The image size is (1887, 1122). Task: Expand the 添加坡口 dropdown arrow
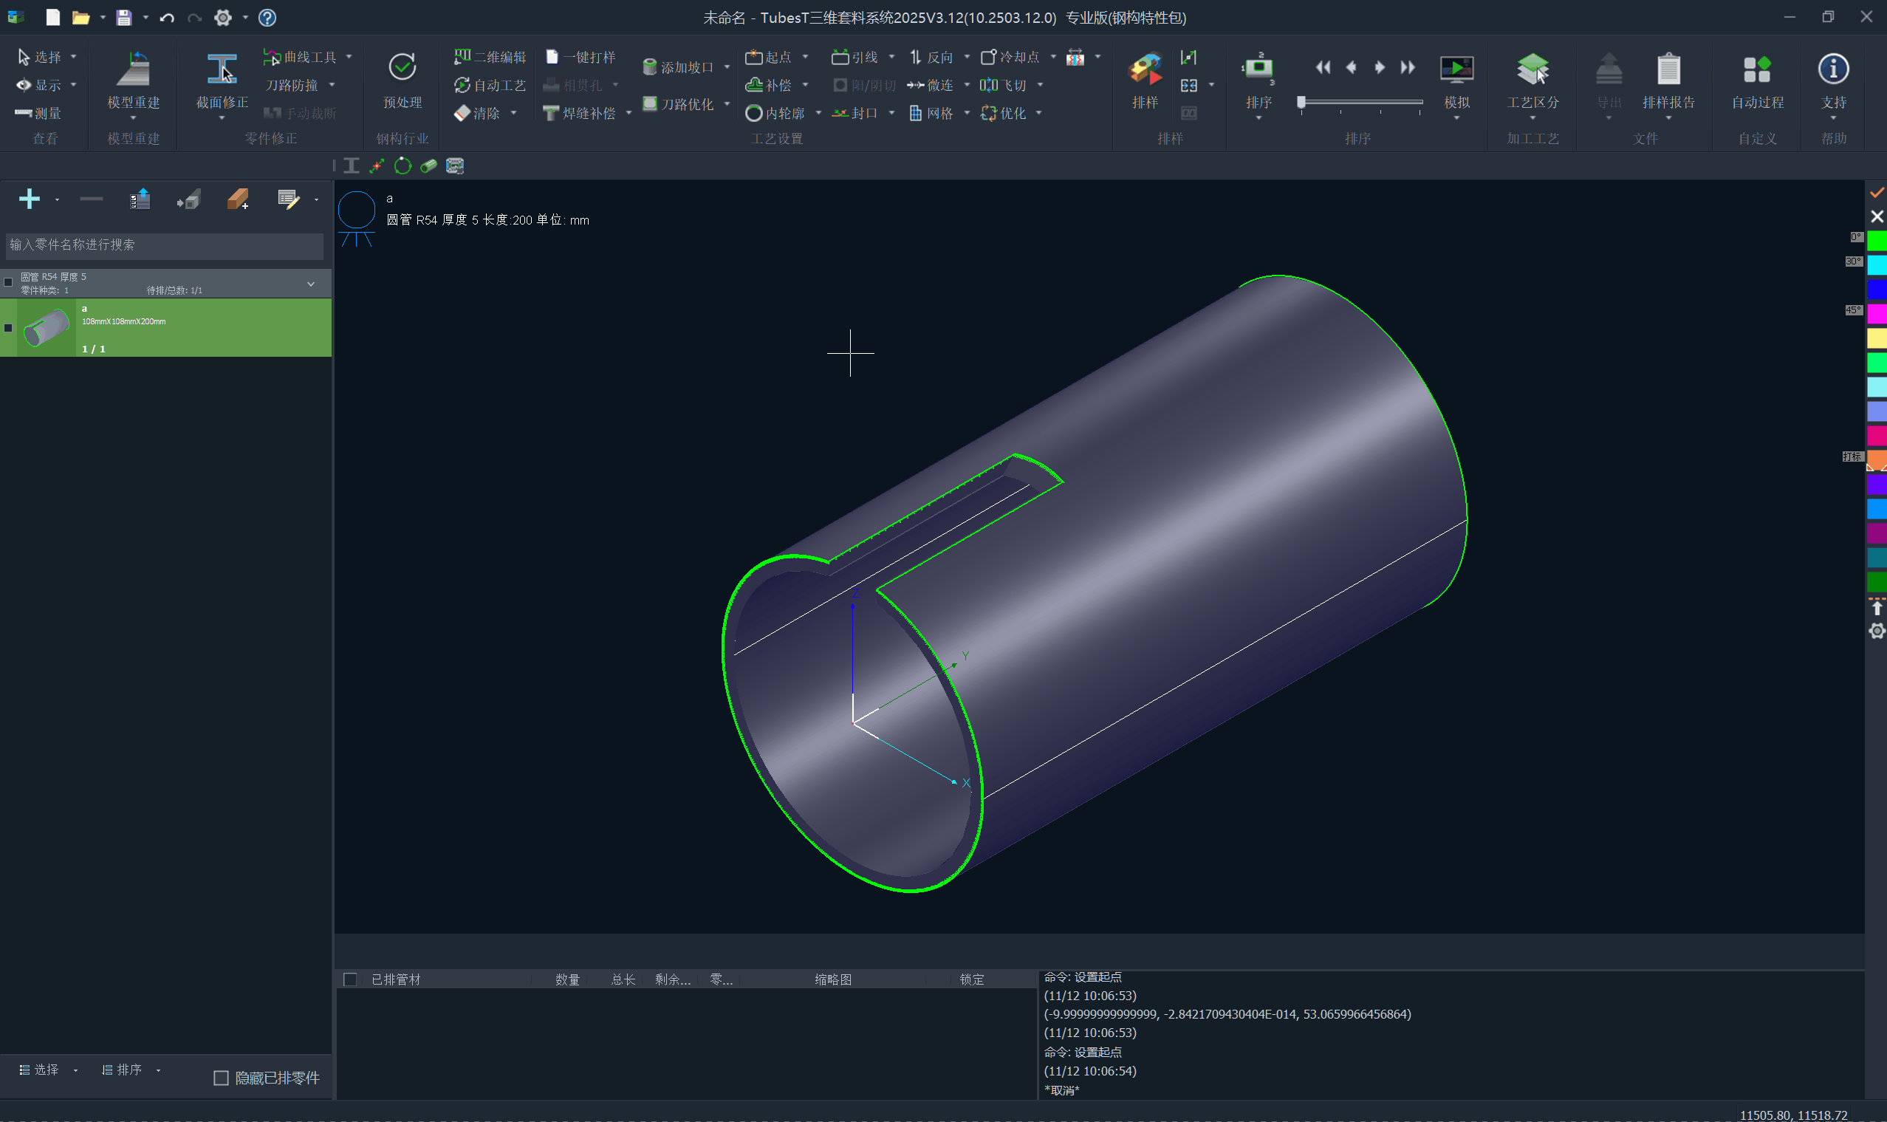(727, 67)
